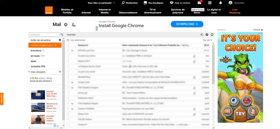Click "nouveau" to compose a message
Image resolution: width=280 pixels, height=129 pixels.
(x=71, y=35)
